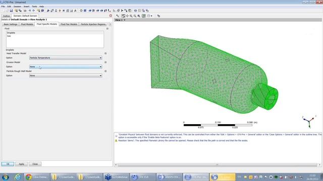Open the Erosion Model Option dropdown
This screenshot has height=181, width=323.
point(66,67)
